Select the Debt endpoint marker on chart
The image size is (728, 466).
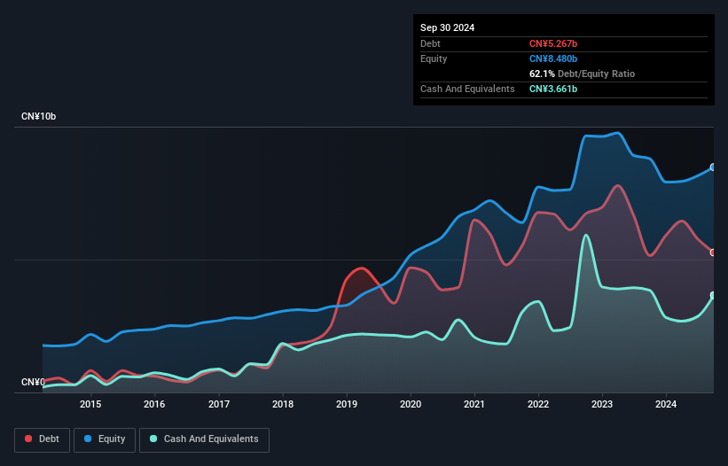pos(713,252)
